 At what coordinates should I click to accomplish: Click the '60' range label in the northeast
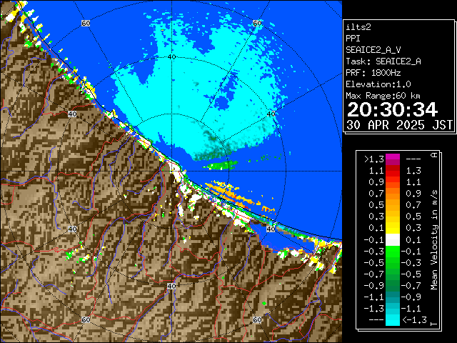click(x=257, y=23)
